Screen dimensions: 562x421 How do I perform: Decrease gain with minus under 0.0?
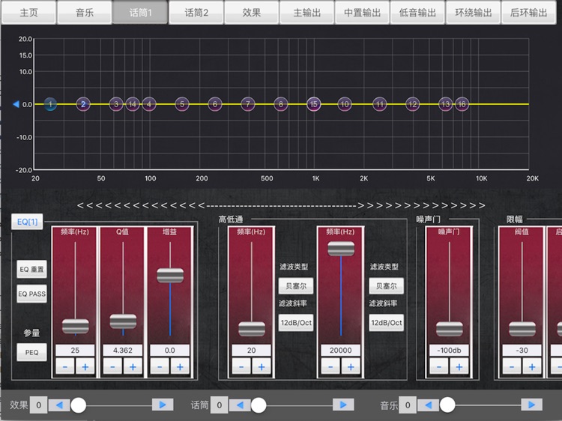pyautogui.click(x=160, y=366)
